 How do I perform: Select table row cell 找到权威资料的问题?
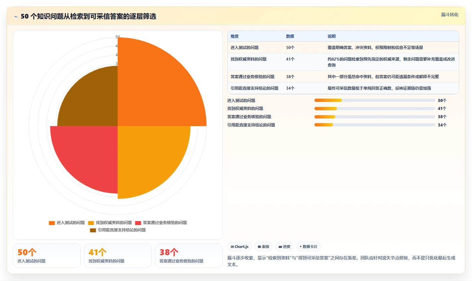tap(249, 59)
